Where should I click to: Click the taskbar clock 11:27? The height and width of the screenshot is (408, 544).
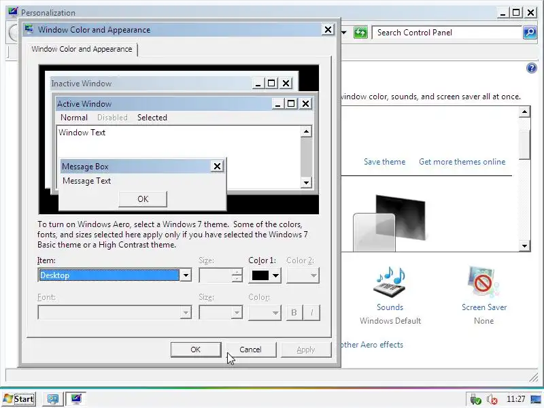coord(516,399)
